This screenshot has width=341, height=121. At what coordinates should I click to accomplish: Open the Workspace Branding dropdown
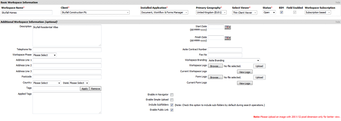[x=234, y=60]
